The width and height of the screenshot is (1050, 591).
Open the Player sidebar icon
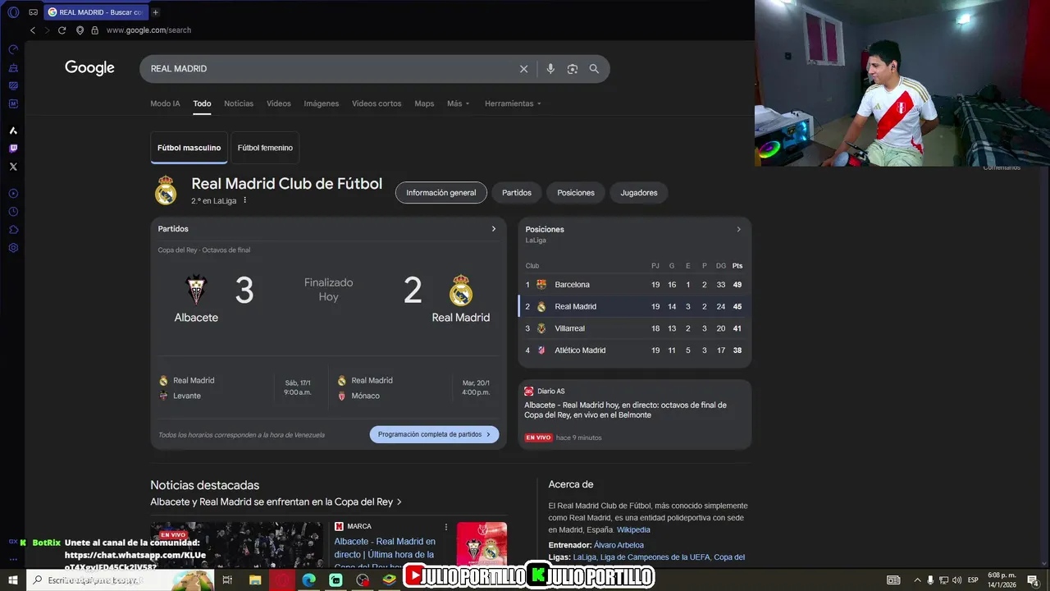coord(13,194)
